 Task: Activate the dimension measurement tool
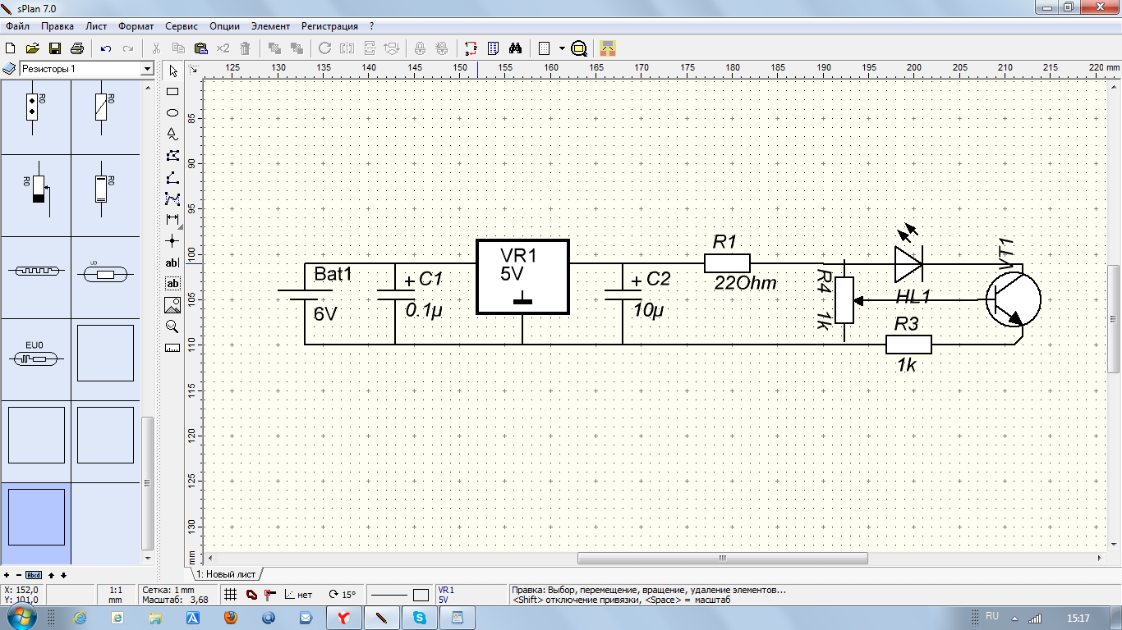click(172, 219)
